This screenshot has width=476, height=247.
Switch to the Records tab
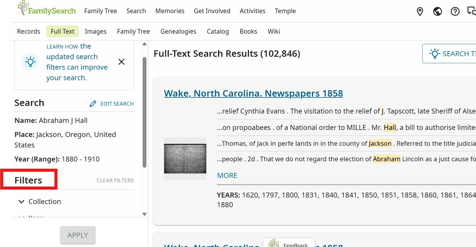pyautogui.click(x=28, y=31)
